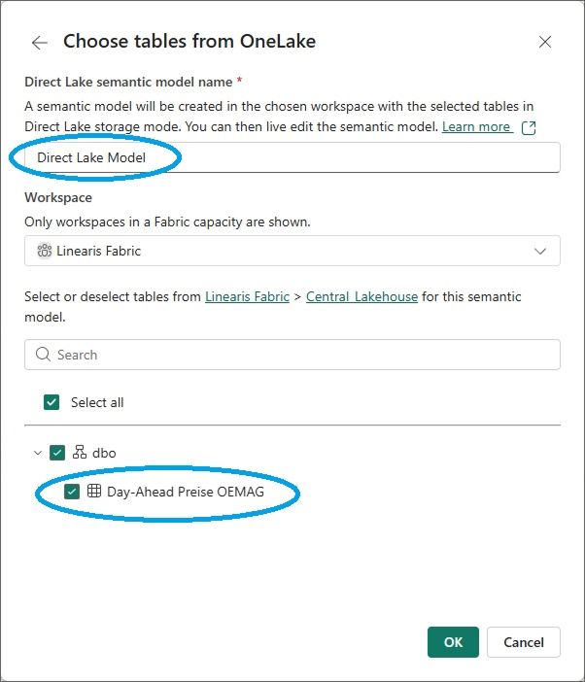585x682 pixels.
Task: Open the Learn more link
Action: coord(476,127)
